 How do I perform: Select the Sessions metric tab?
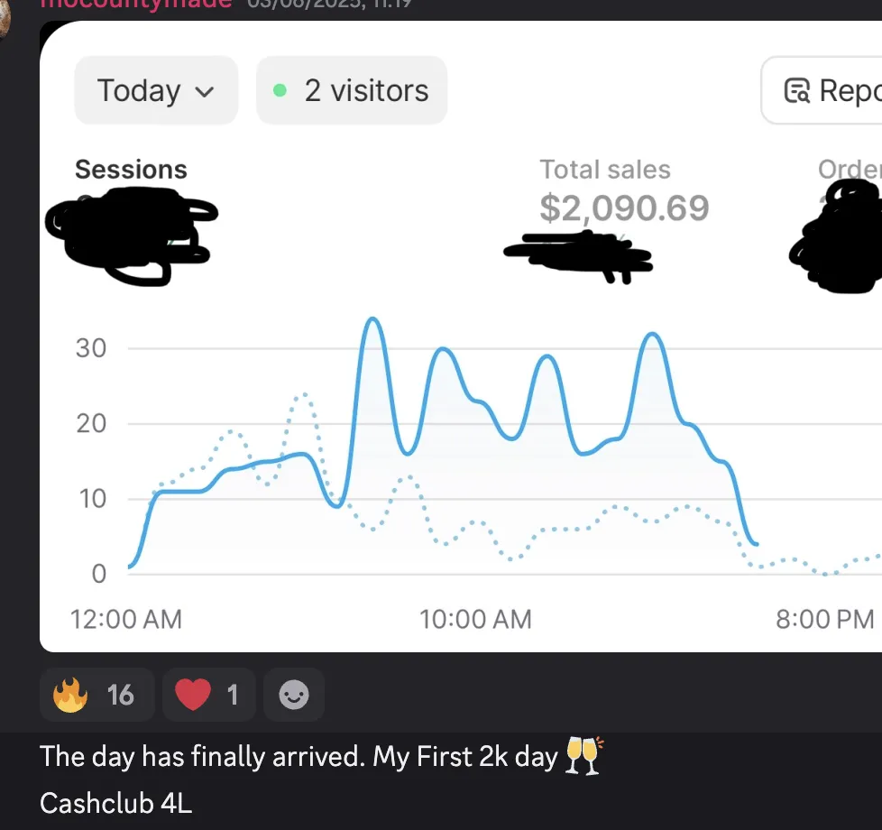coord(131,170)
